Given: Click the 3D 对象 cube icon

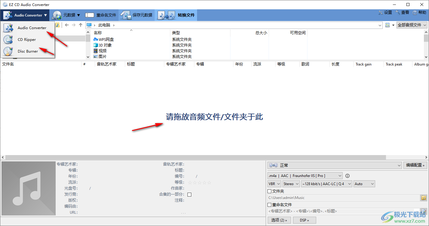Looking at the screenshot, I should 96,45.
